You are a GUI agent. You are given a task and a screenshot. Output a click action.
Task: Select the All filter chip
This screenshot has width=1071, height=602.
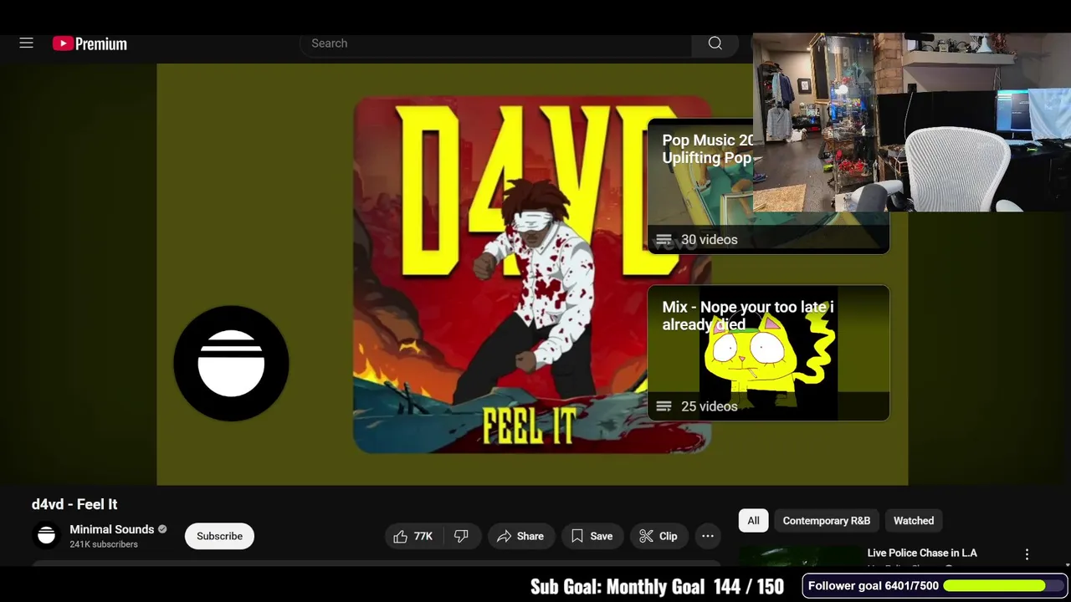(753, 520)
